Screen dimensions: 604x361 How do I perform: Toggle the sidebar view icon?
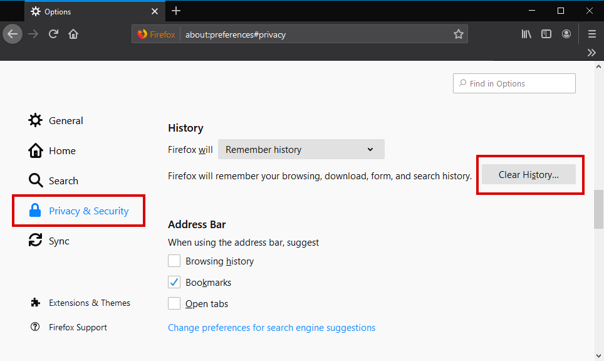(546, 34)
